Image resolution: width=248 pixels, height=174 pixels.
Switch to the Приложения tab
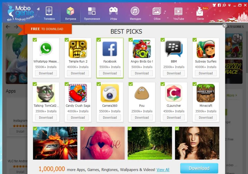click(x=92, y=14)
